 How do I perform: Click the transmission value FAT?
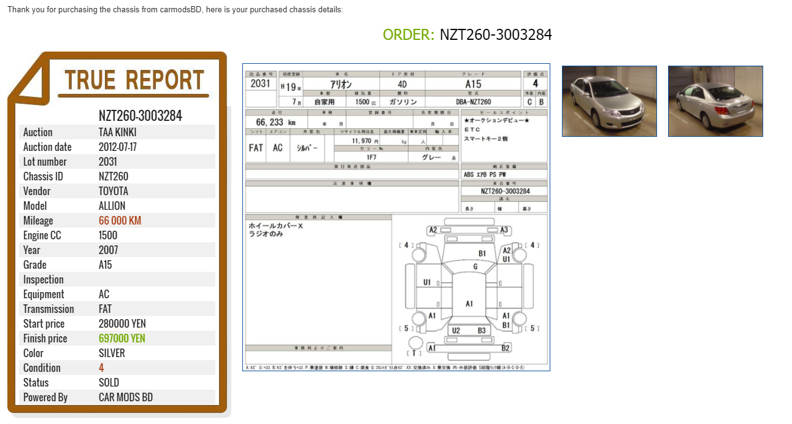(x=106, y=309)
